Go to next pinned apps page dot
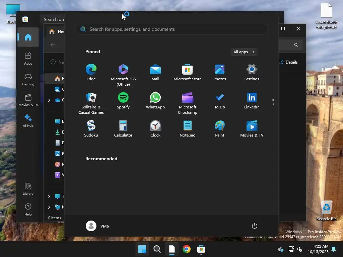 pyautogui.click(x=273, y=104)
